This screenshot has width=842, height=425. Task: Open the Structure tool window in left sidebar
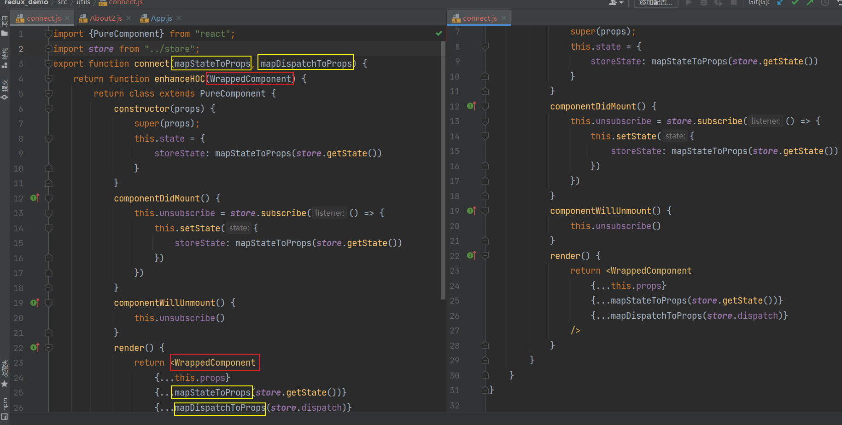[5, 58]
